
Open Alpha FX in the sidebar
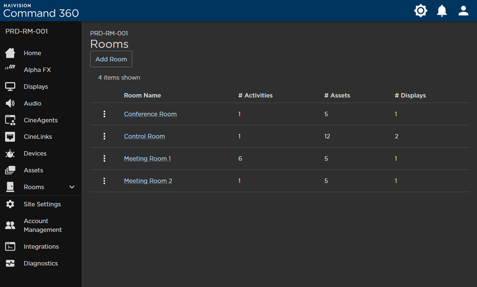[37, 70]
